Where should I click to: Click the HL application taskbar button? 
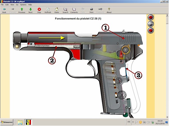(28, 122)
